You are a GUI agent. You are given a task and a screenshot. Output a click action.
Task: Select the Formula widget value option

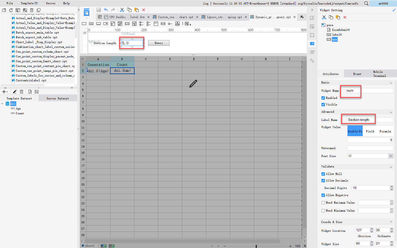pyautogui.click(x=385, y=131)
